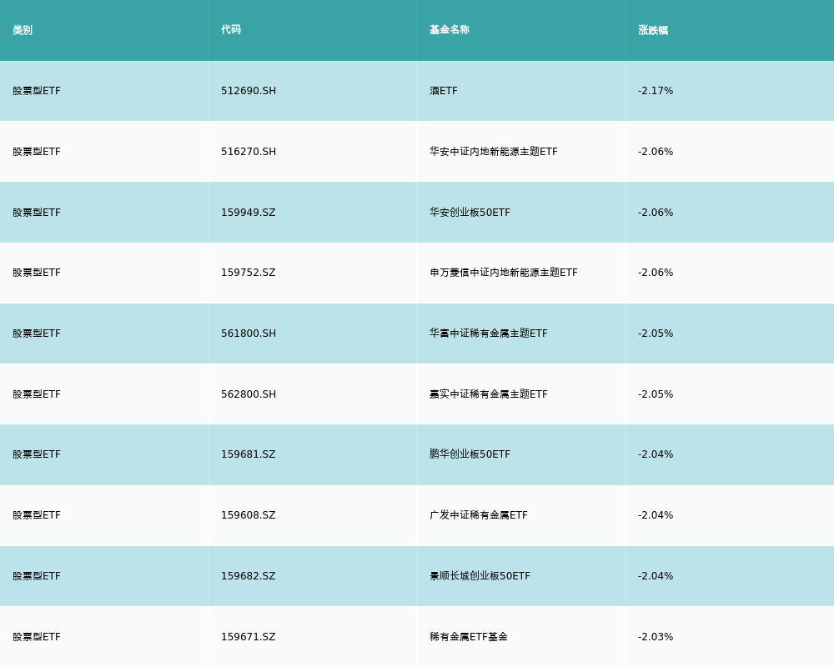
Task: Click 股票型ETF in the 159671.SZ row
Action: [37, 637]
